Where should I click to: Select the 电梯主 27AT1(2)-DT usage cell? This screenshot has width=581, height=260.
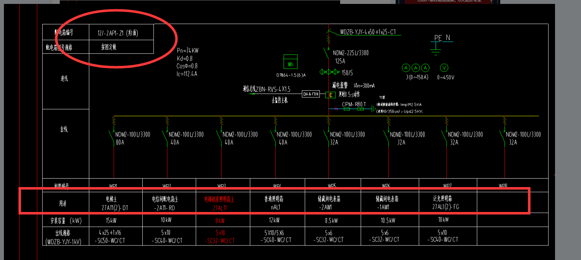tap(116, 203)
